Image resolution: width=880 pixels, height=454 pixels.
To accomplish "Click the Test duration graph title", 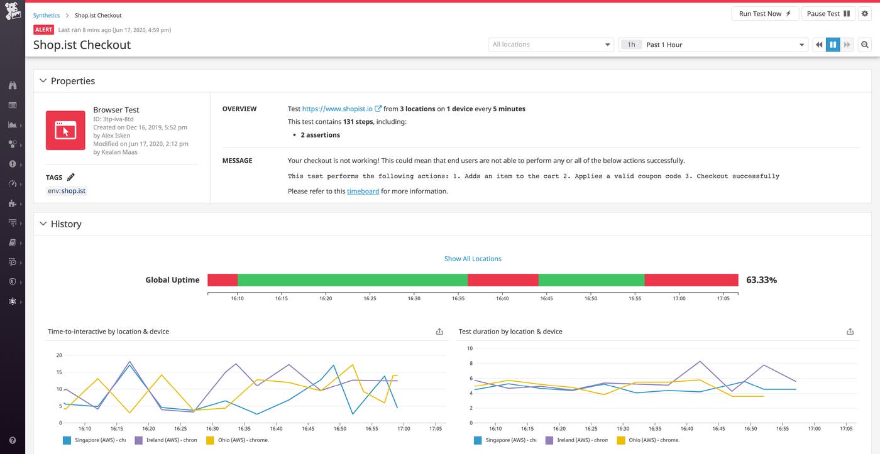I will [510, 332].
